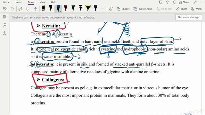Click the bold β-keratin label
The image size is (205, 115).
point(44,64)
